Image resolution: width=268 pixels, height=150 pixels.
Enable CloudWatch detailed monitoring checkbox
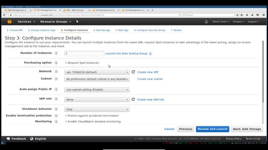click(66, 121)
